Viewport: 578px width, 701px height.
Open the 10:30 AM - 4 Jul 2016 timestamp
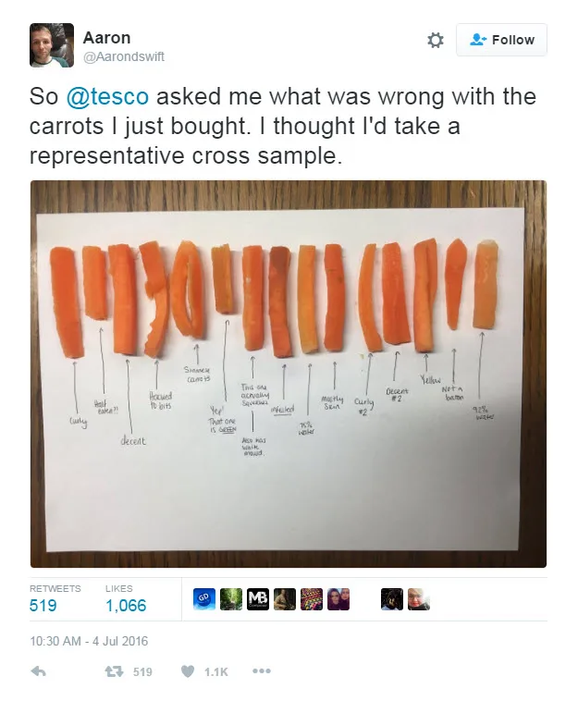point(89,641)
